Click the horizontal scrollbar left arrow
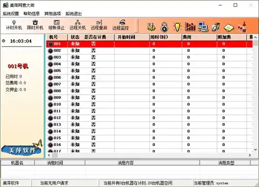 [49, 155]
